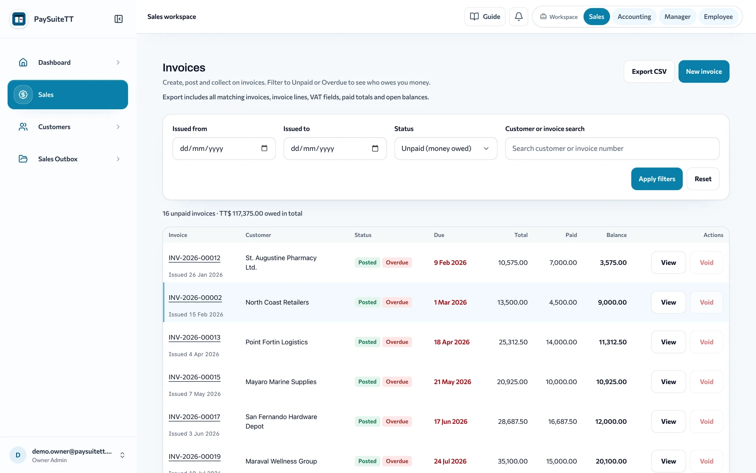The image size is (756, 473).
Task: Reset the invoice filters
Action: coord(703,179)
